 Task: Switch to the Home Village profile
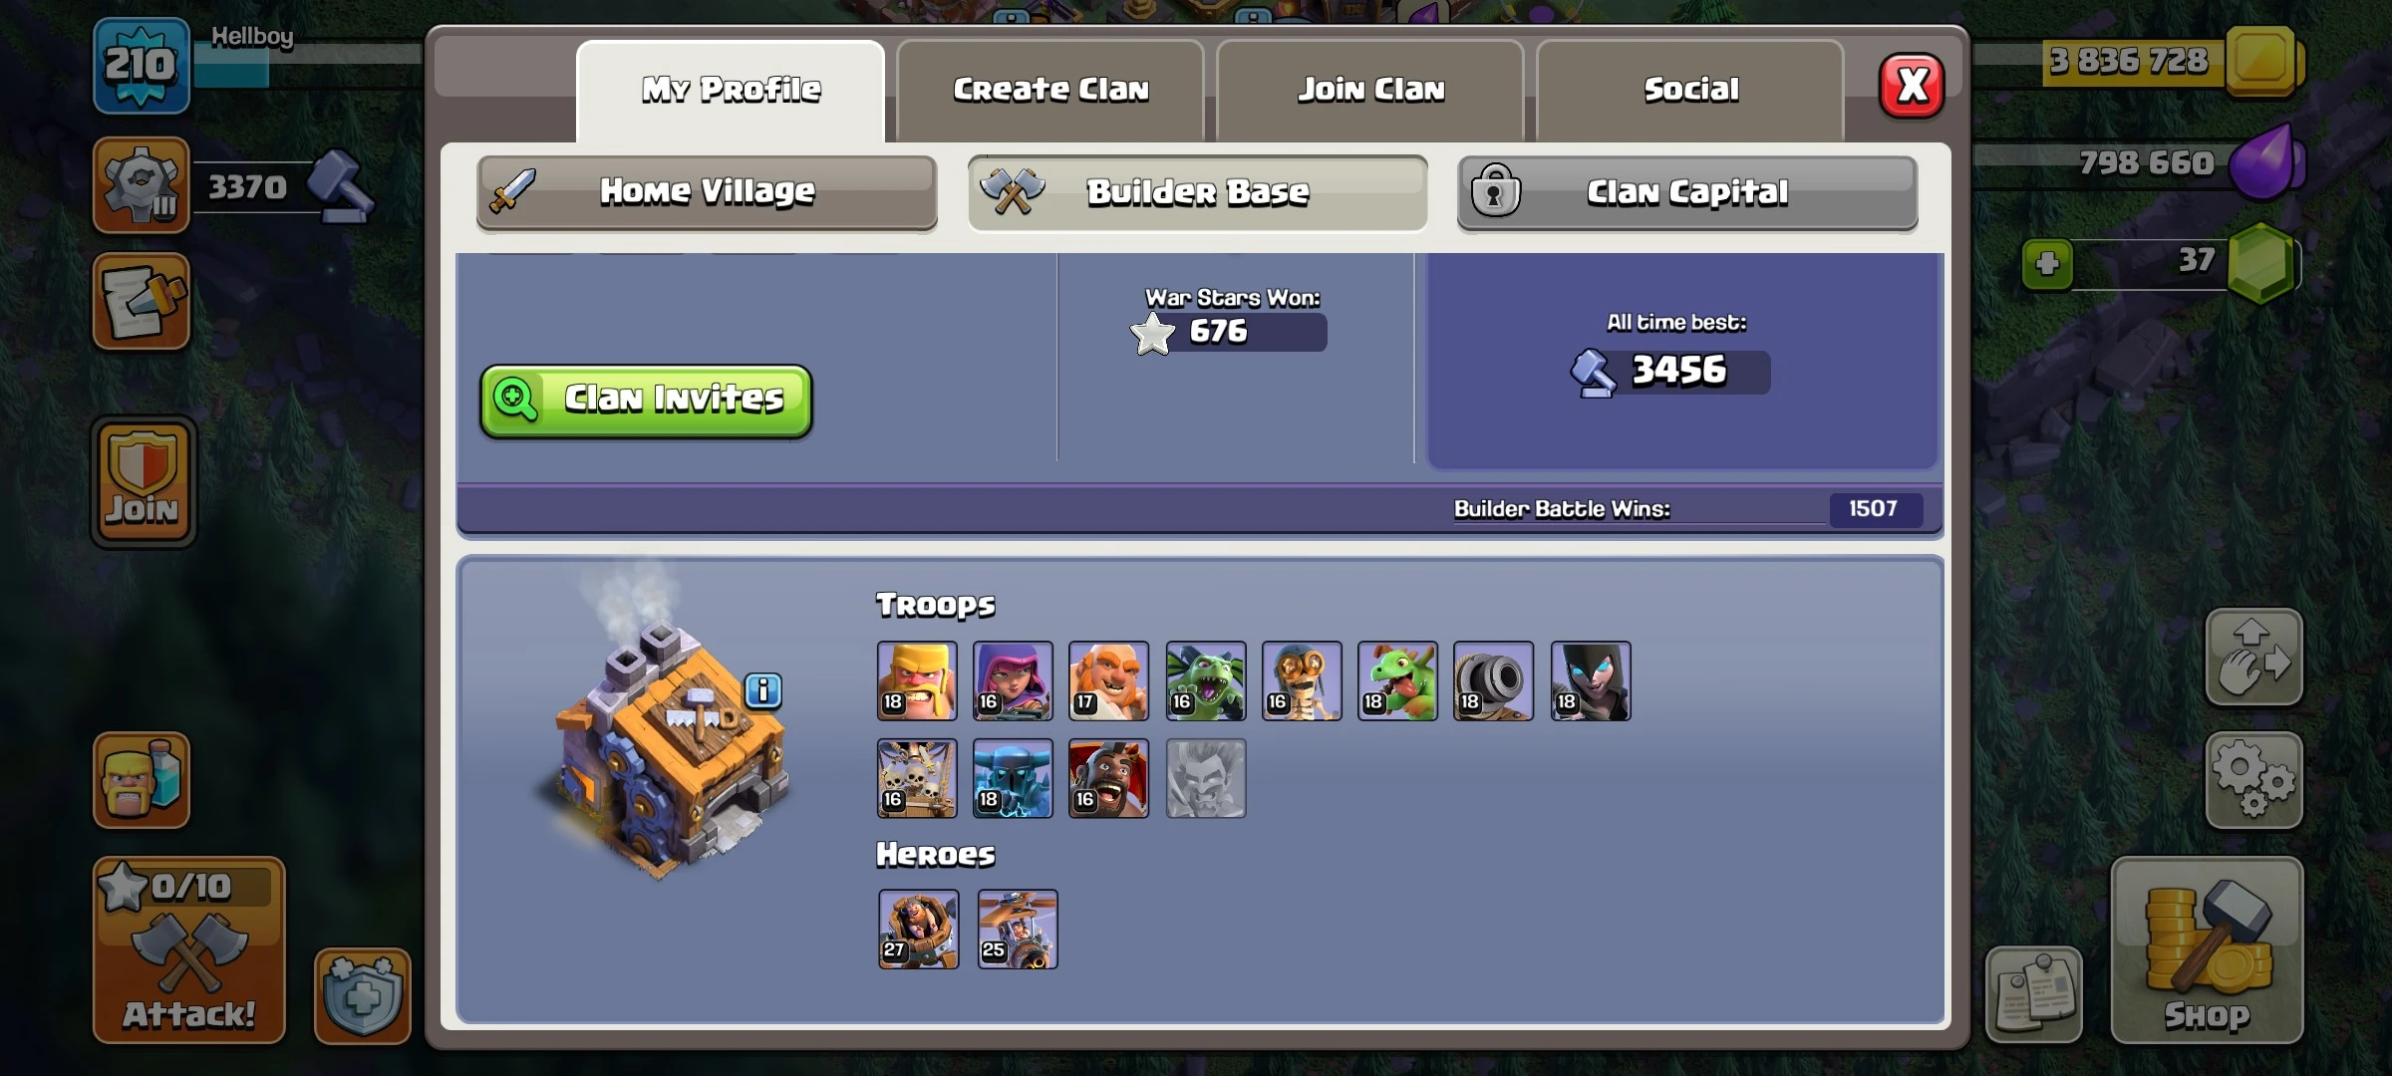click(x=707, y=192)
